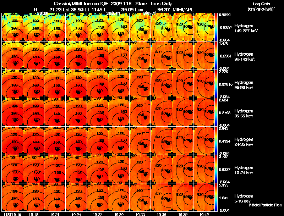Select the 149-227 keV panel at 10:33
The width and height of the screenshot is (284, 216).
(140, 27)
